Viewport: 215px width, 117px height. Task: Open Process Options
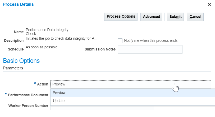click(x=121, y=17)
